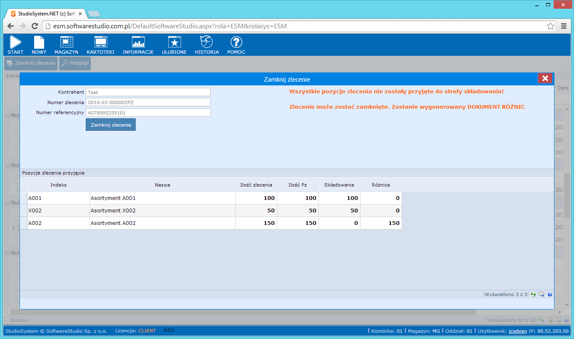Click the 'Gotowy.' status text
Image resolution: width=574 pixels, height=339 pixels.
pyautogui.click(x=20, y=321)
